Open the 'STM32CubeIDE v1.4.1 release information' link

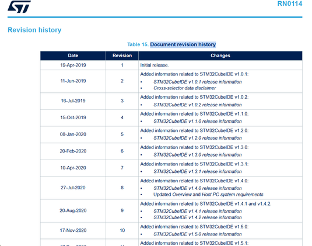tap(198, 212)
